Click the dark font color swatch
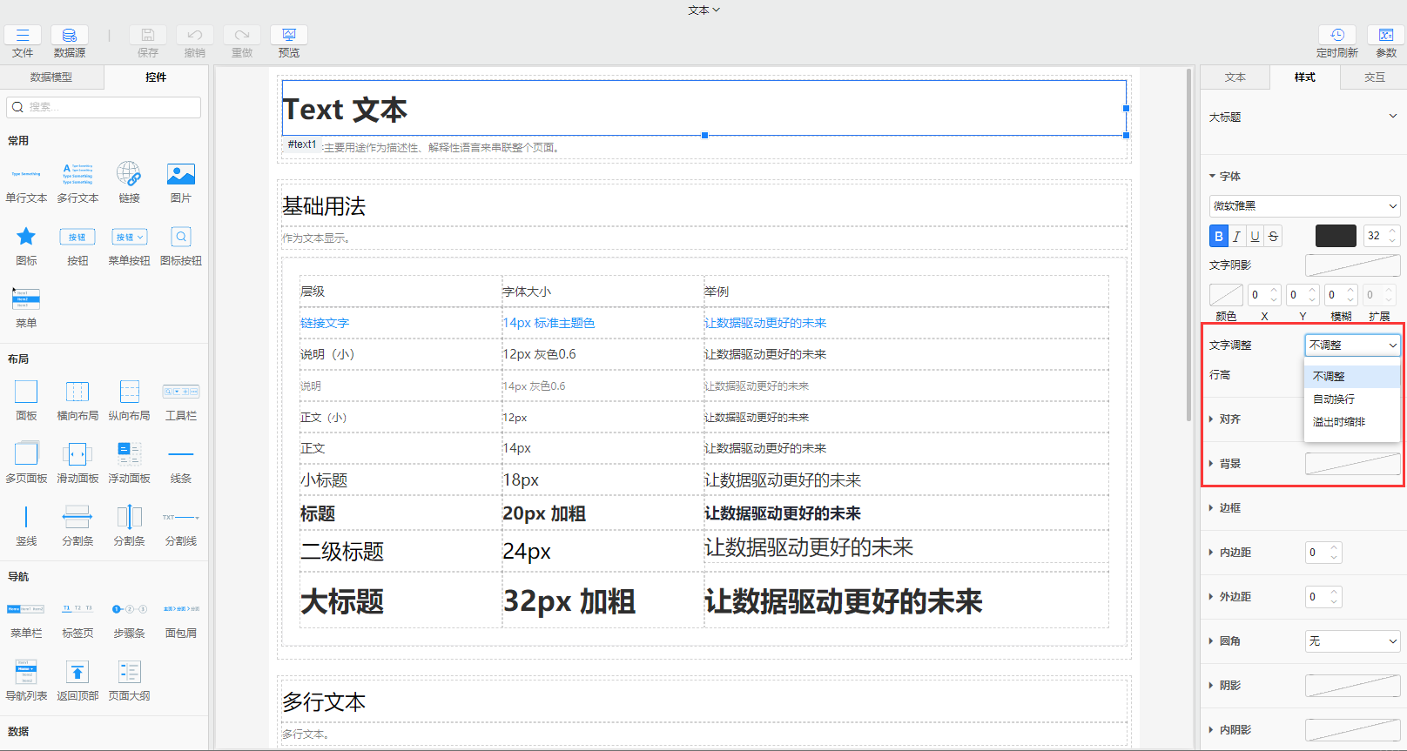 pyautogui.click(x=1335, y=236)
